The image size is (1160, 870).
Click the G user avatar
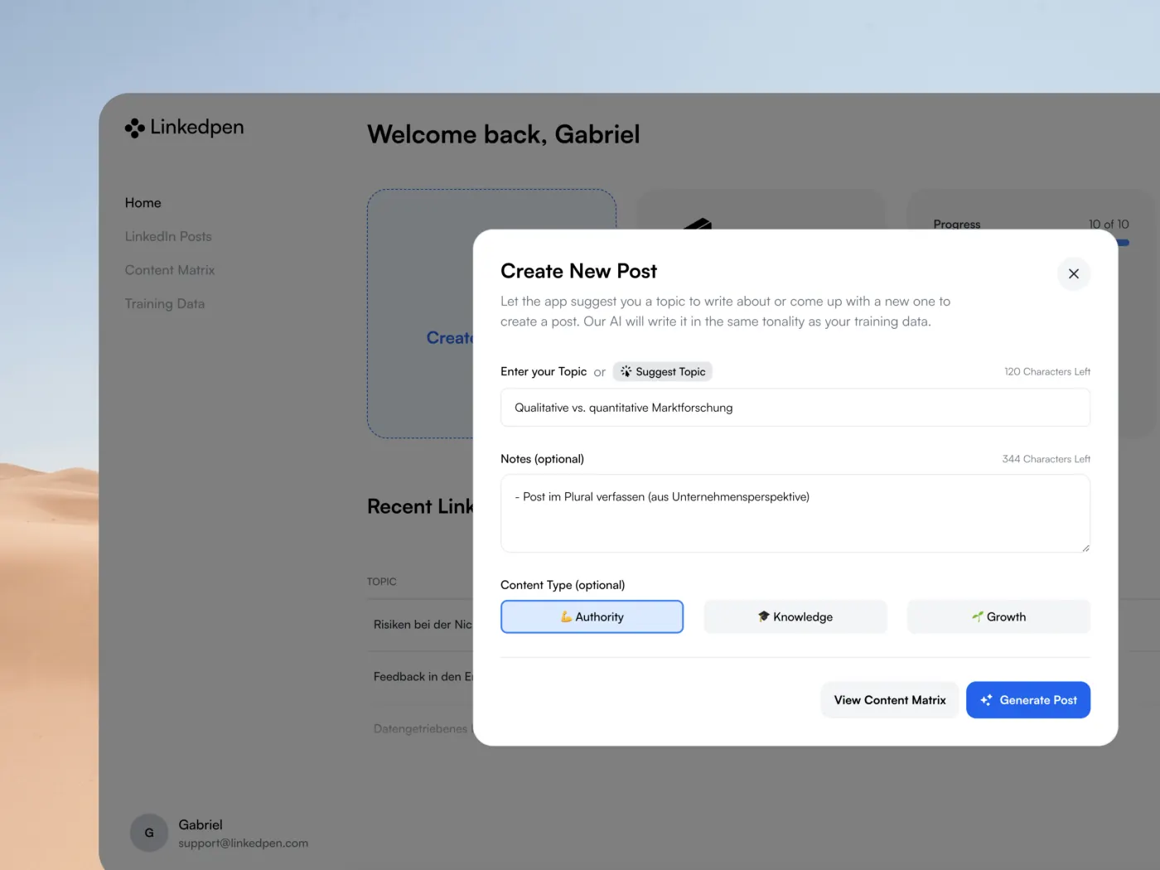pos(149,833)
